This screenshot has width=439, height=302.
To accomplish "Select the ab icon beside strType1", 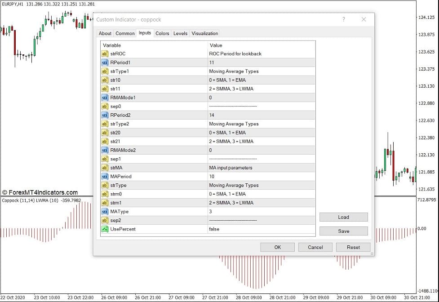I will tap(104, 71).
